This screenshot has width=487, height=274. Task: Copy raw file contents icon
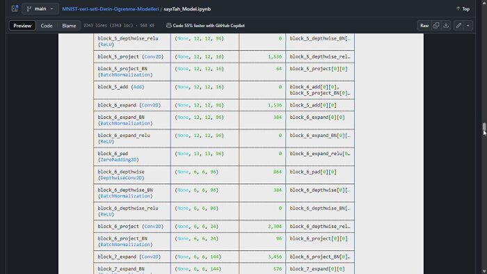pyautogui.click(x=436, y=26)
